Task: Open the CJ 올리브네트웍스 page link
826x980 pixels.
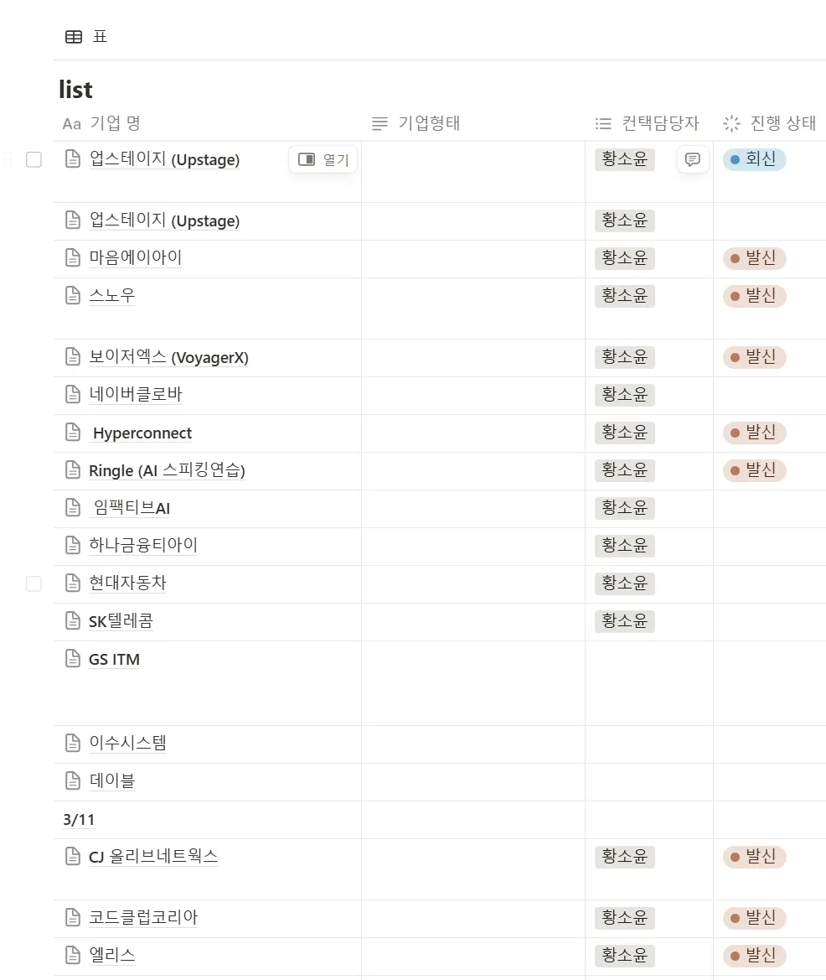Action: 153,856
